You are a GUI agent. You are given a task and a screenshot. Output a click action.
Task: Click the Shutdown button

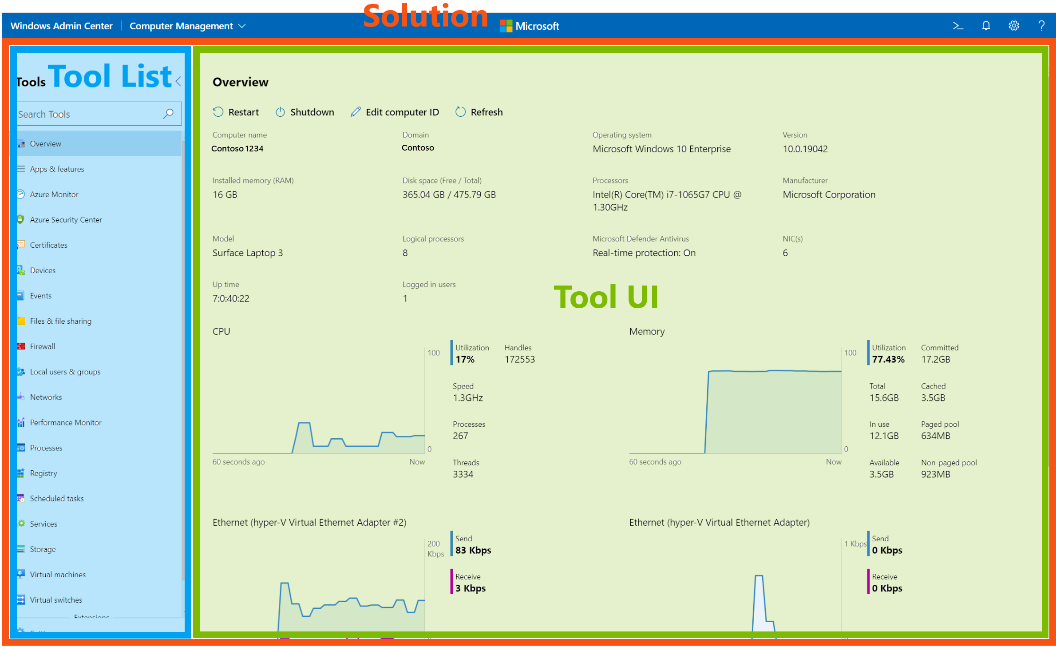point(305,112)
